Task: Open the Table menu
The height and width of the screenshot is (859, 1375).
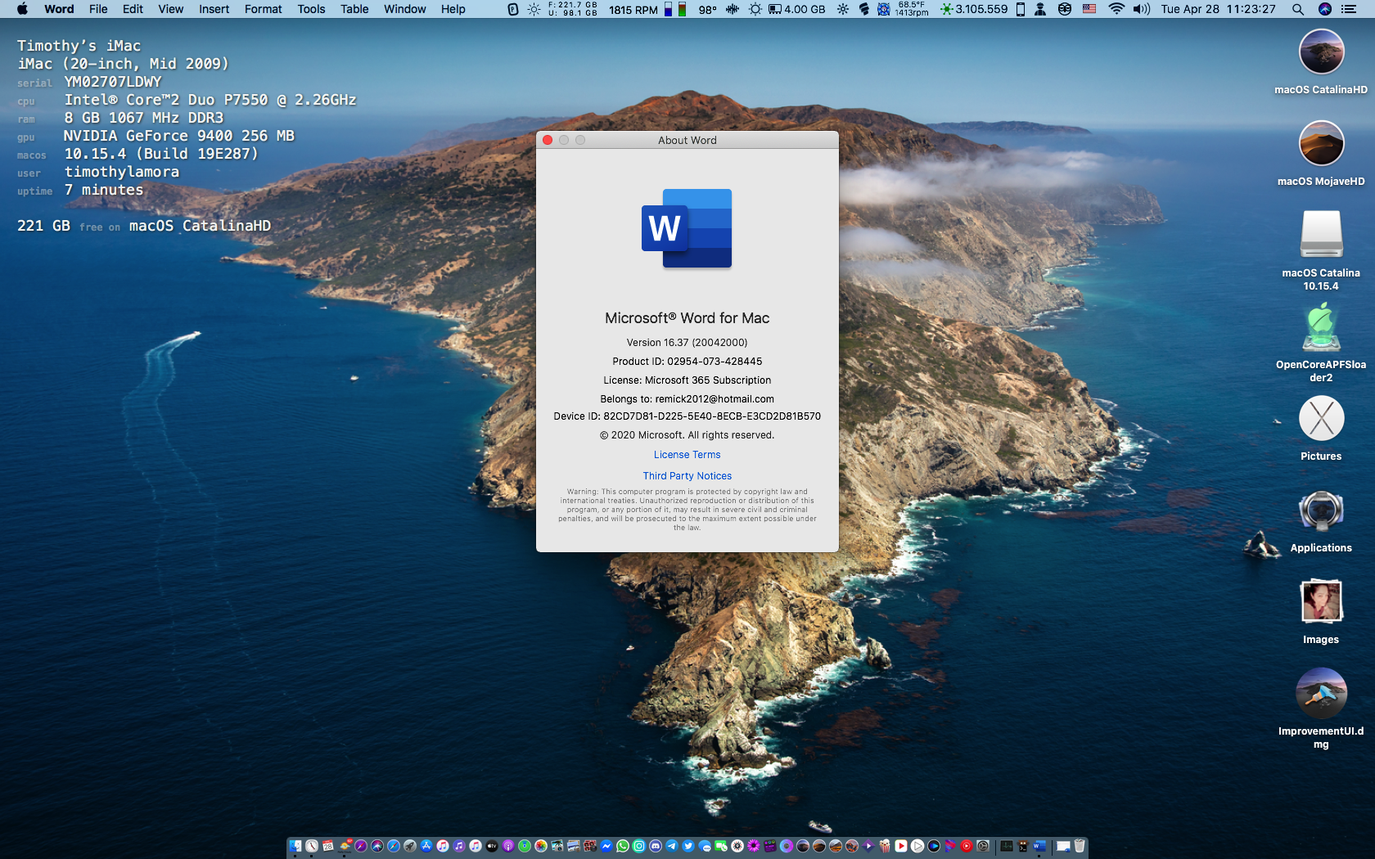Action: [x=354, y=9]
